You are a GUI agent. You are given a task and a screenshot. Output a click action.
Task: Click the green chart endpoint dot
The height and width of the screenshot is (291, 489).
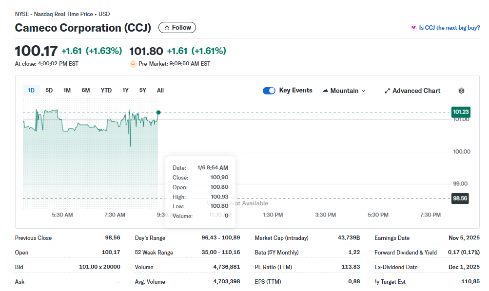(x=158, y=112)
